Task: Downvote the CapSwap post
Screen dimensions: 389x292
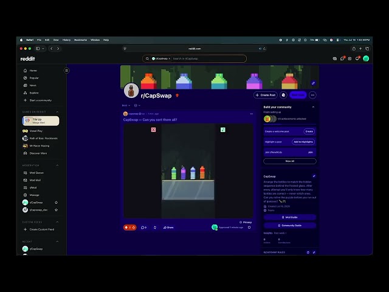Action: pyautogui.click(x=134, y=228)
